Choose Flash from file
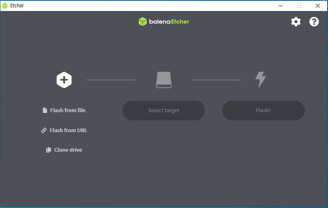Viewport: 328px width, 208px height. pos(64,110)
